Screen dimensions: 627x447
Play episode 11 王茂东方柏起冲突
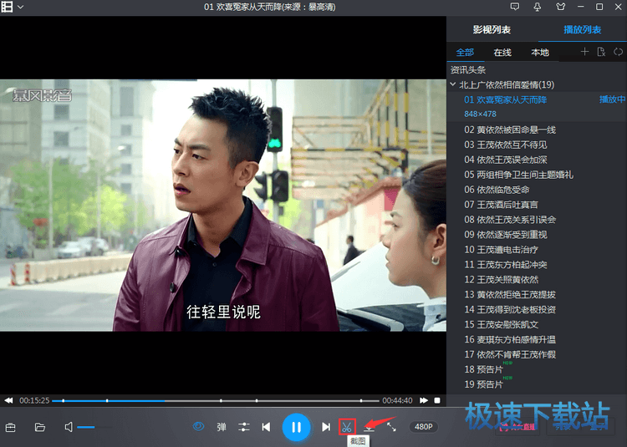506,265
